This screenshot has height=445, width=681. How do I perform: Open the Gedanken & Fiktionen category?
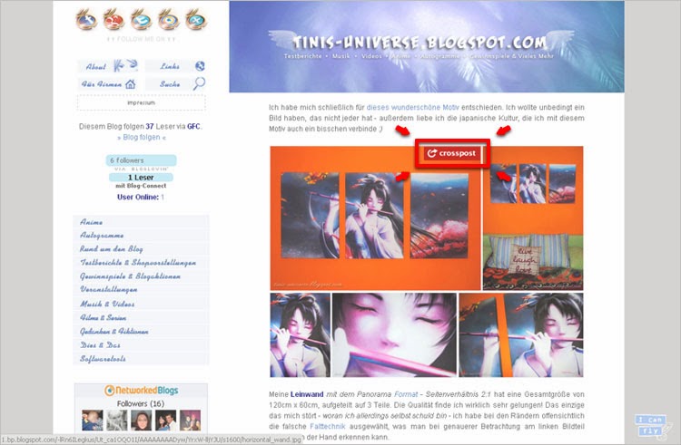pyautogui.click(x=141, y=332)
